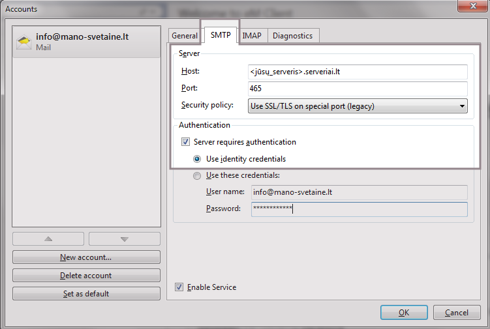Click the Cancel button

point(457,313)
